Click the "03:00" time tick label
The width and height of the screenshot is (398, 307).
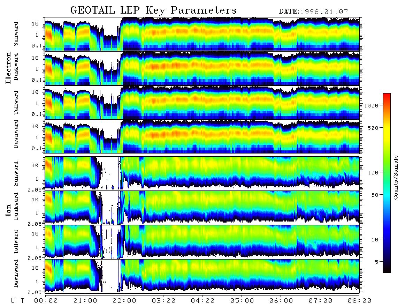(164, 301)
